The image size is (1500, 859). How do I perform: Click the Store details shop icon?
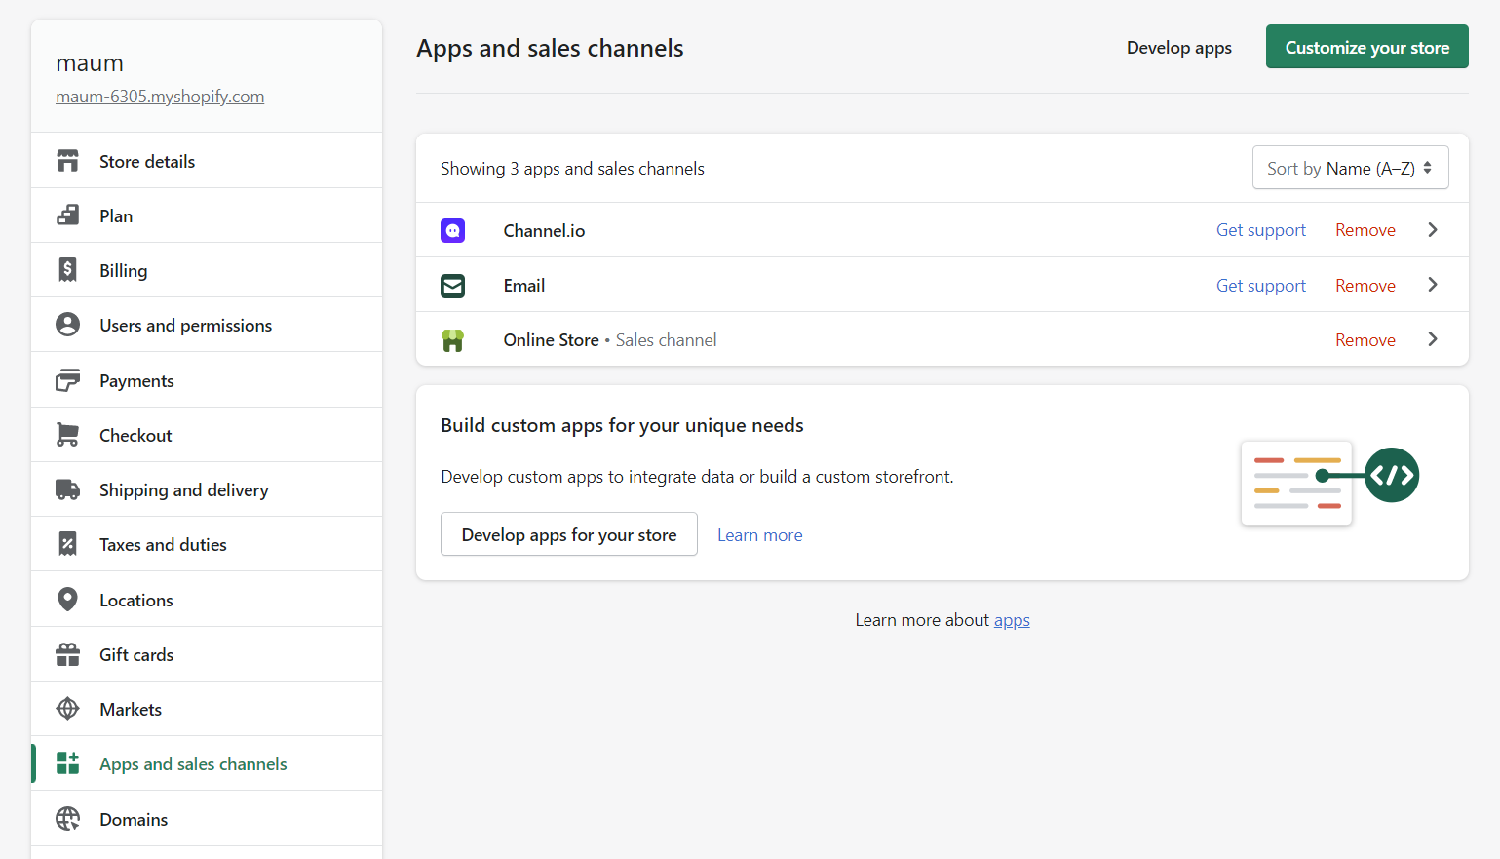point(67,161)
